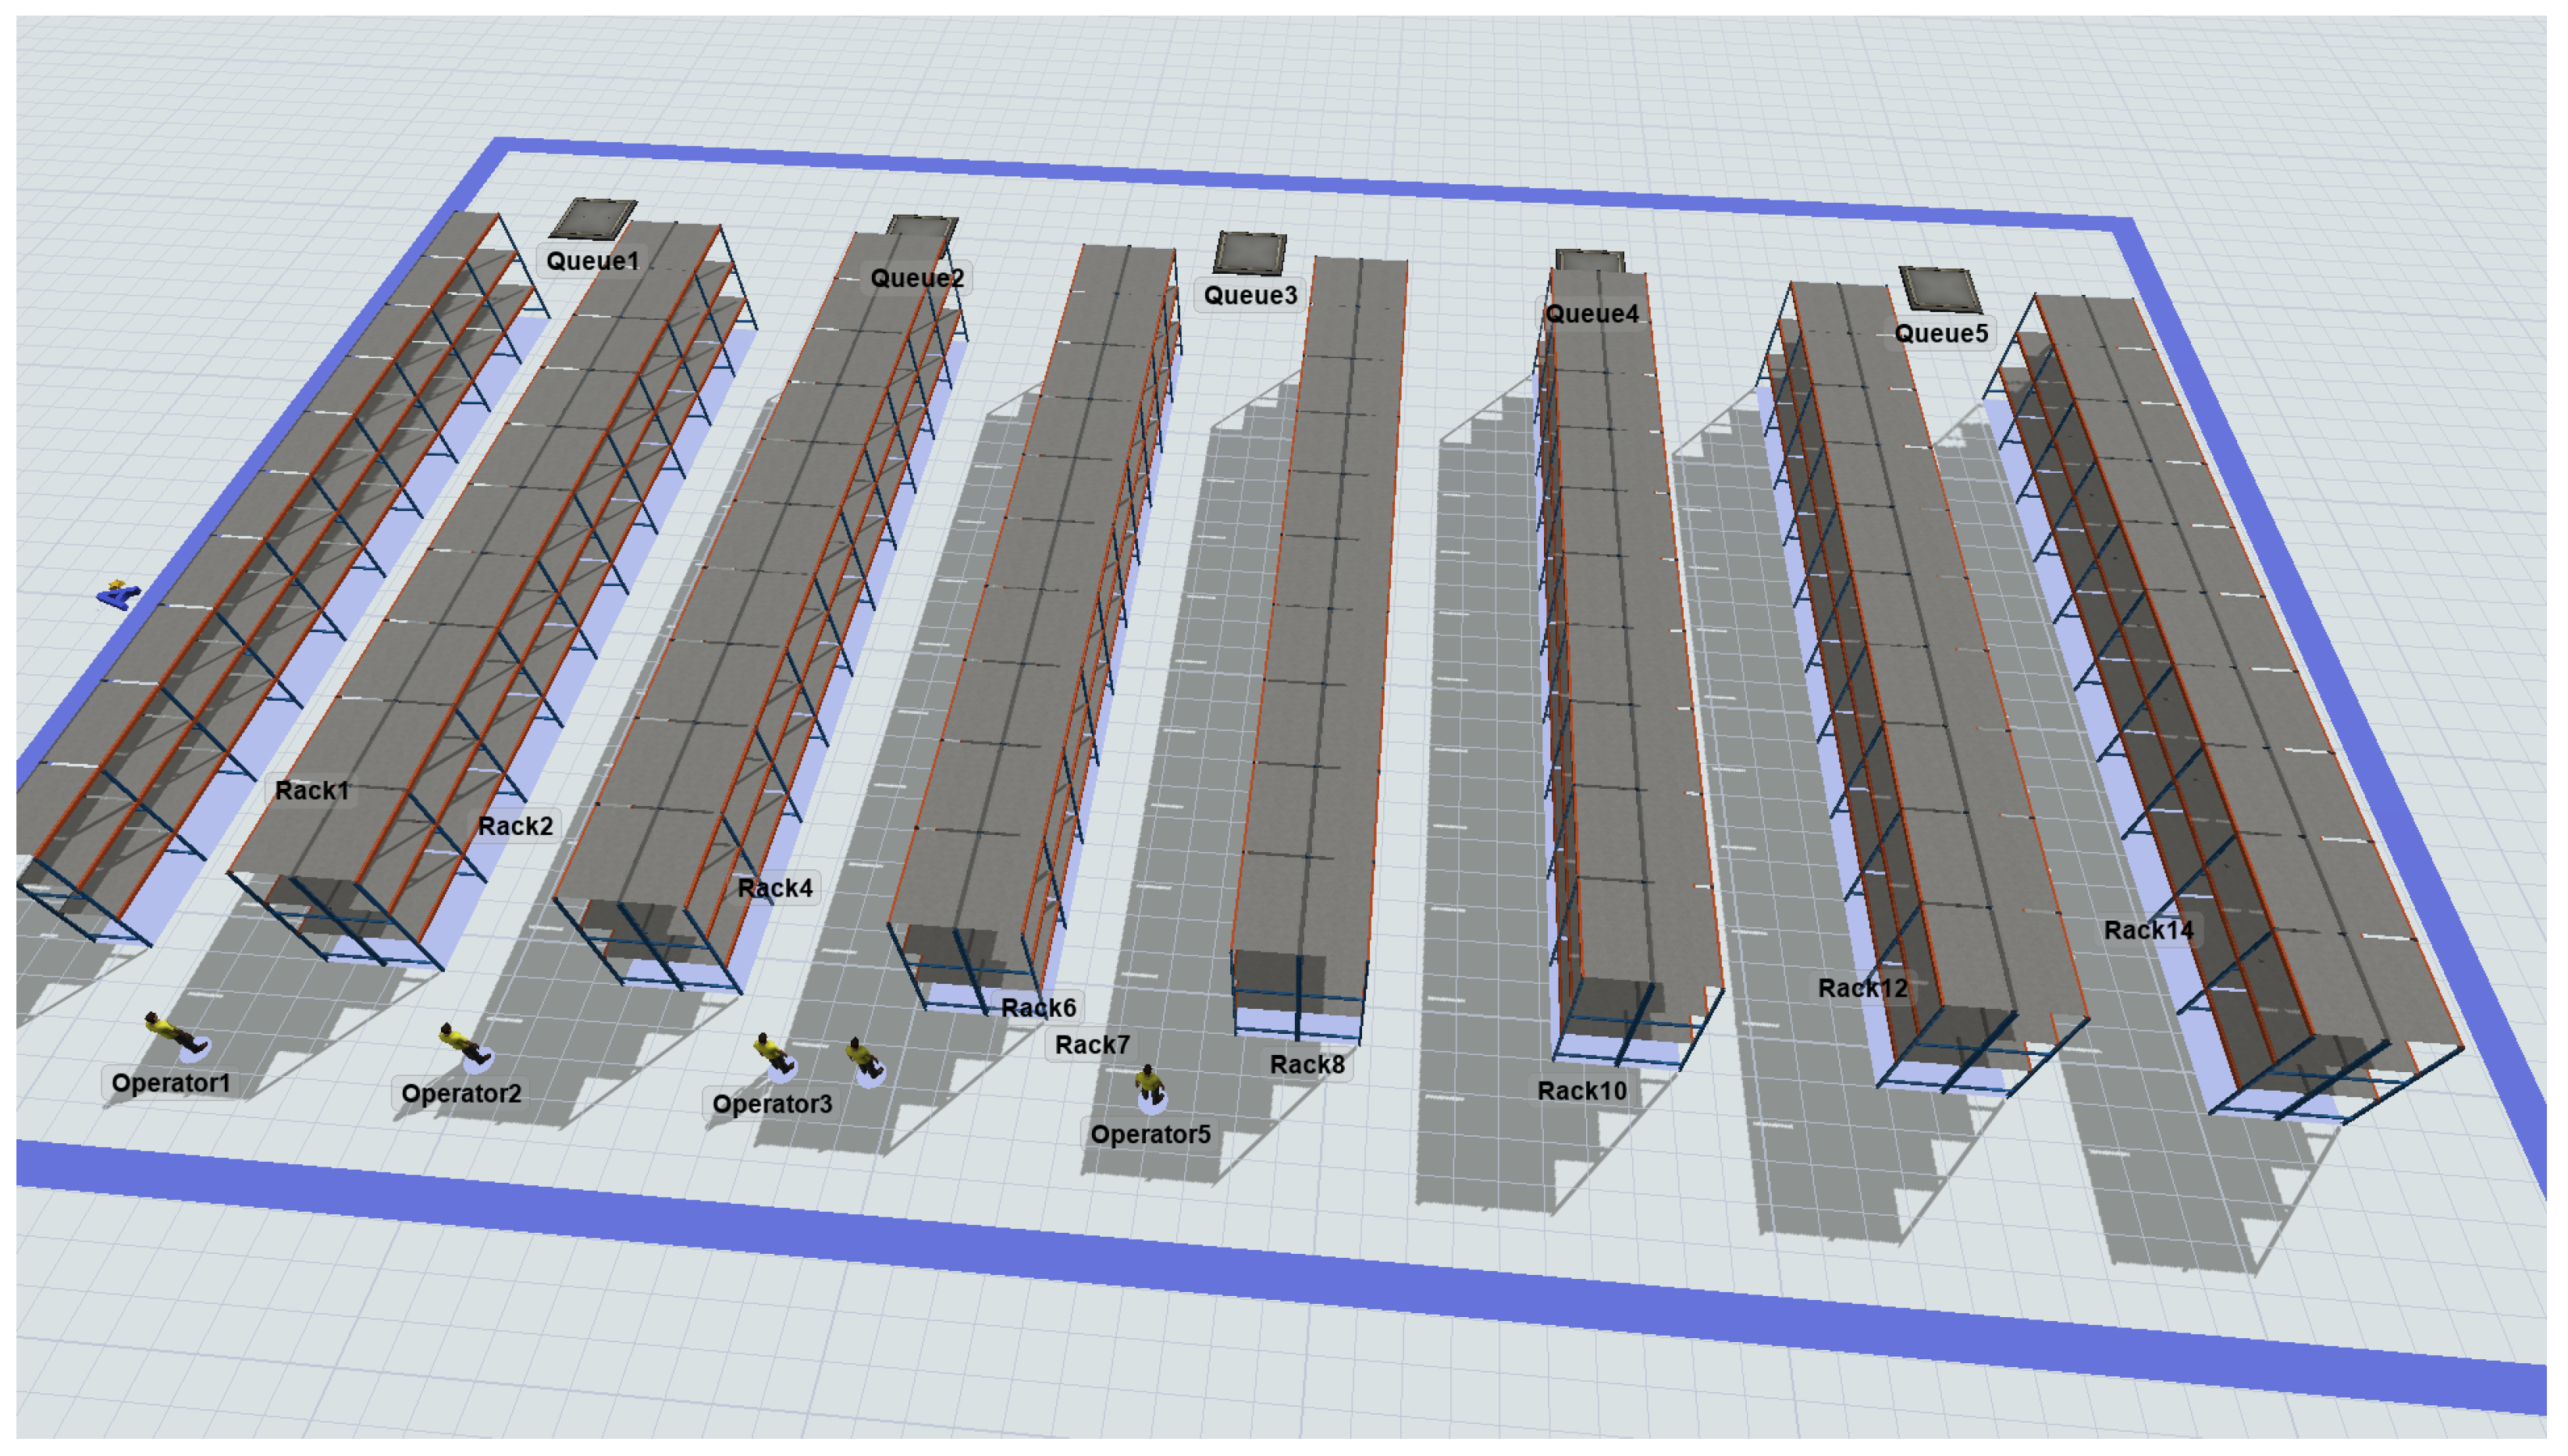This screenshot has width=2568, height=1456.
Task: Select the Rack10 label
Action: click(x=1581, y=1091)
